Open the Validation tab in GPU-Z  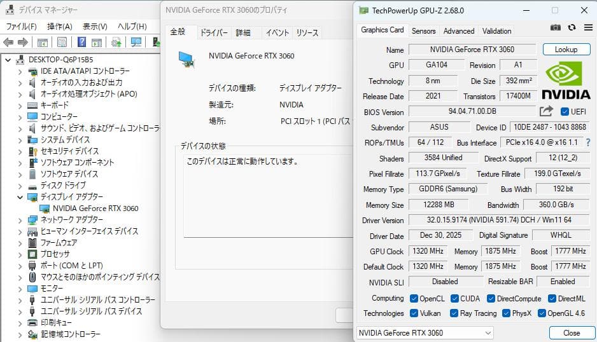(496, 31)
